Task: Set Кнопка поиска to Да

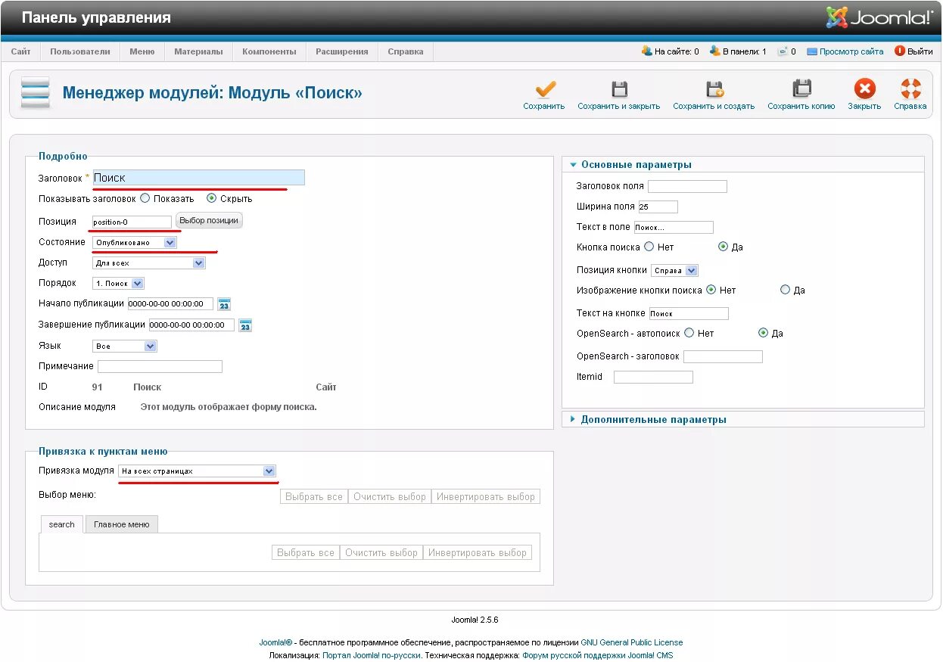Action: coord(723,247)
